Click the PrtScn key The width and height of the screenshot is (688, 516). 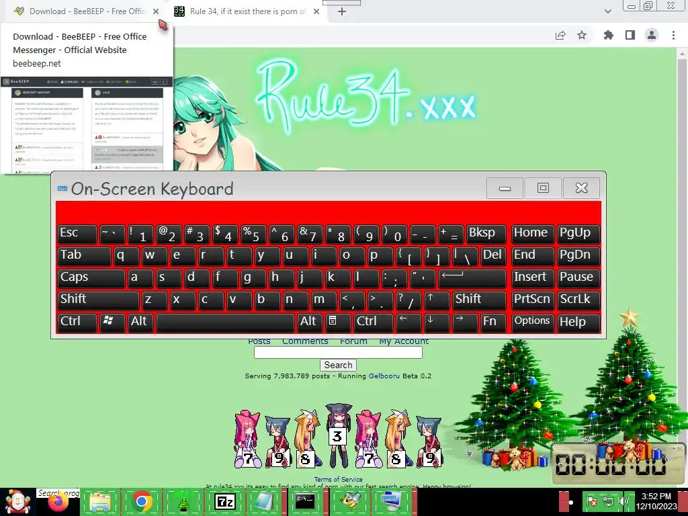[533, 300]
